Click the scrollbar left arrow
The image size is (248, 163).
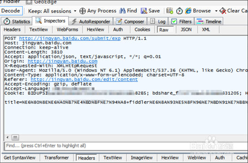tap(8, 137)
